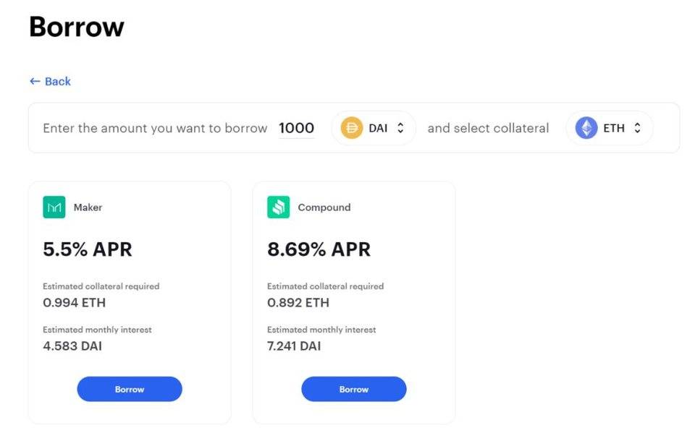Select the Compound offer card
The image size is (695, 446).
click(x=354, y=301)
